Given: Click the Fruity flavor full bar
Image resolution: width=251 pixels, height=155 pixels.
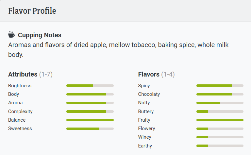Looking at the screenshot, I should pos(220,120).
